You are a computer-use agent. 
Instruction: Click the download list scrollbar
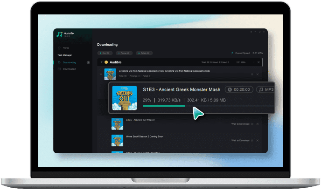[x=263, y=62]
